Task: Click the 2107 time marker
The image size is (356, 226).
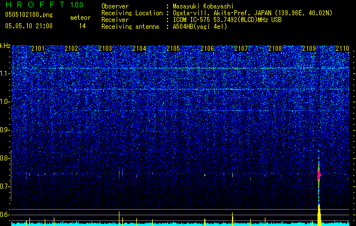Action: click(x=241, y=49)
